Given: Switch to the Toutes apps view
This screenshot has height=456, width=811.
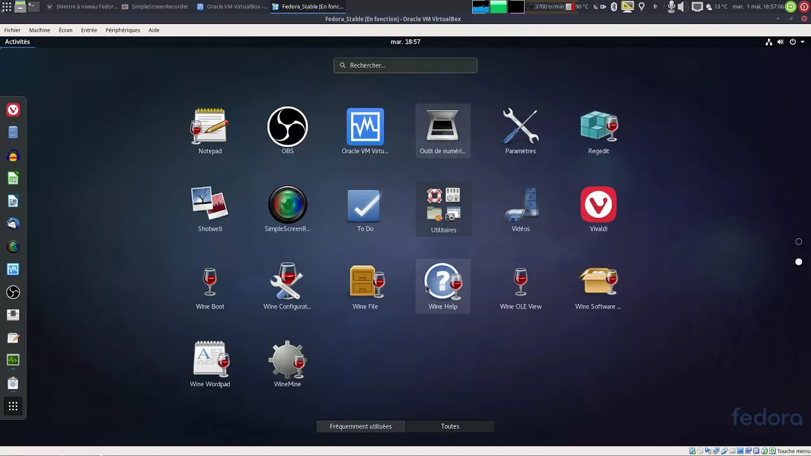Looking at the screenshot, I should pyautogui.click(x=450, y=426).
